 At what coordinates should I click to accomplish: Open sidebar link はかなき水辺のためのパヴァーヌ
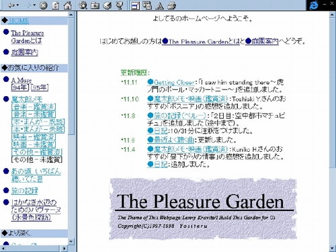point(36,210)
